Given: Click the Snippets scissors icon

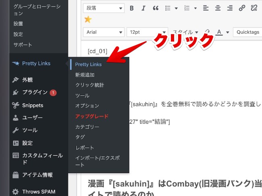Looking at the screenshot, I should click(x=16, y=105).
